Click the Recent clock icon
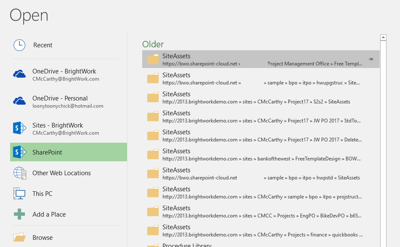This screenshot has width=400, height=247. coord(19,45)
